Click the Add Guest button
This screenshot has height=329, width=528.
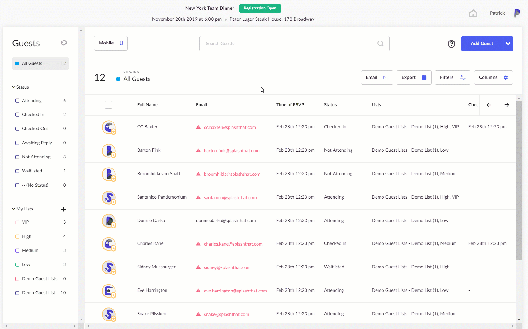(482, 44)
